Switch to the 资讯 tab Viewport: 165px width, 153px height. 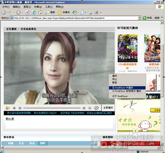click(32, 143)
